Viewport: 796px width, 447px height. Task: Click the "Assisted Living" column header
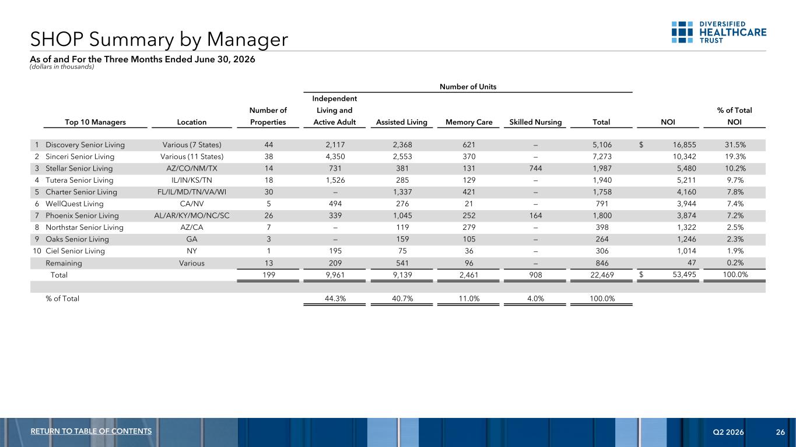(x=403, y=122)
